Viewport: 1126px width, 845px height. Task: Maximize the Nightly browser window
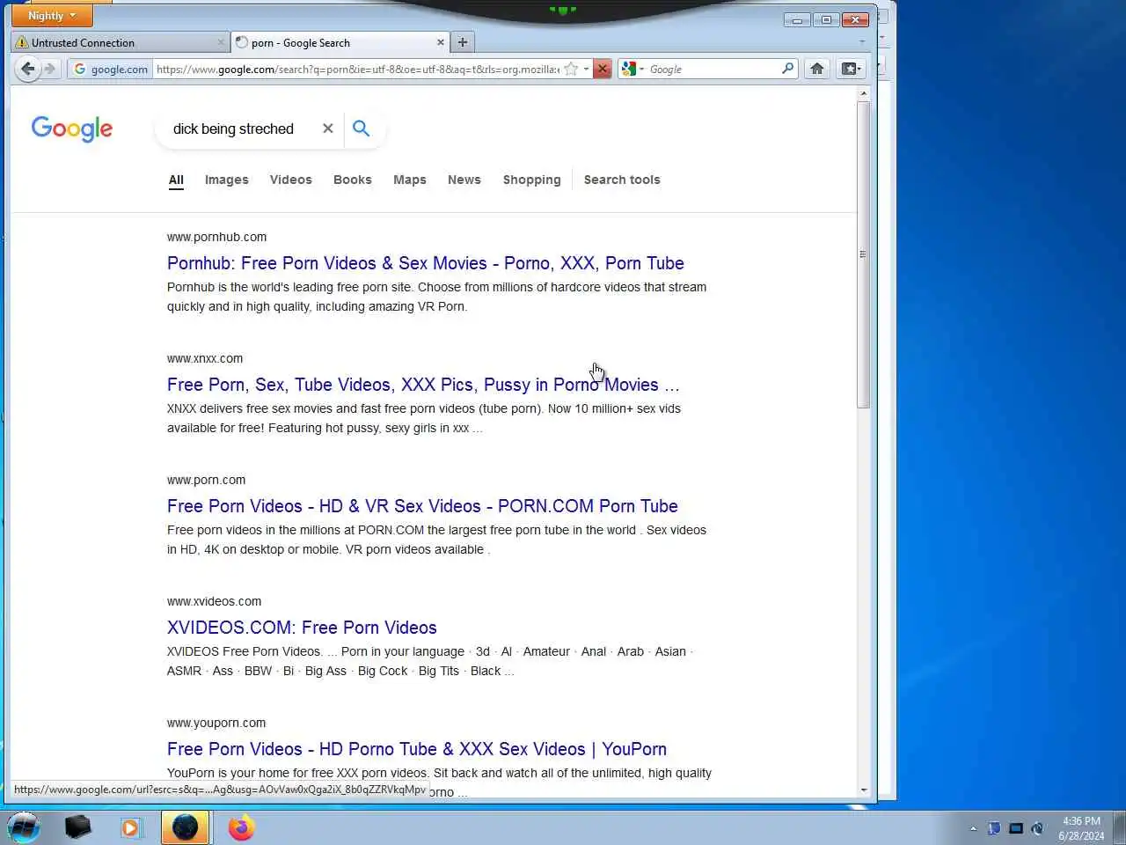point(826,19)
